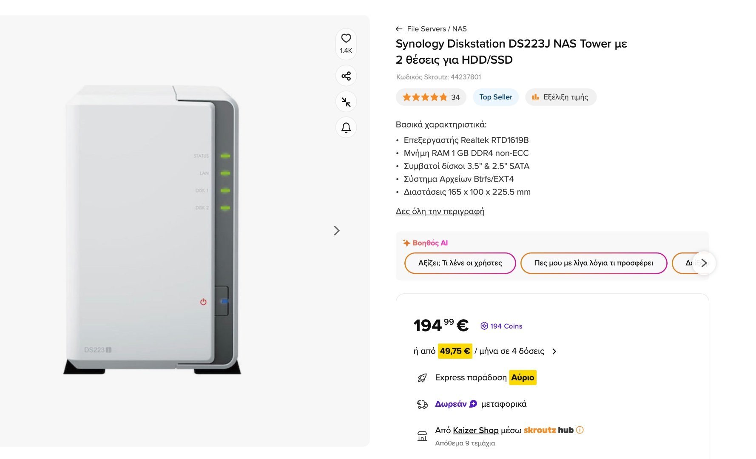Image resolution: width=756 pixels, height=459 pixels.
Task: Open Δες όλη την περιγραφή link
Action: click(440, 211)
